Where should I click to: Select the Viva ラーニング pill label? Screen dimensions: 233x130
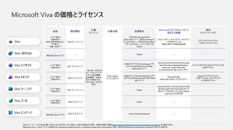pyautogui.click(x=23, y=89)
